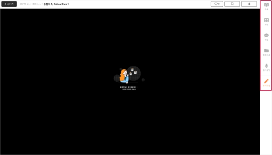Toggle the bookmark for this lecture

(232, 4)
